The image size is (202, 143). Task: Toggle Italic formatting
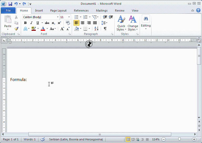point(31,23)
